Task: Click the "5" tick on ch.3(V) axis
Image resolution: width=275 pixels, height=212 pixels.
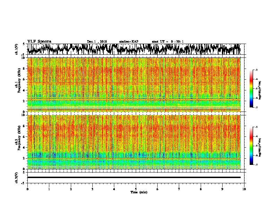Action: (24, 173)
